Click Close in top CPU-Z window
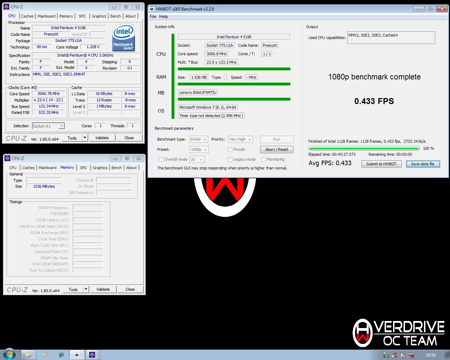The image size is (450, 360). coord(129,138)
